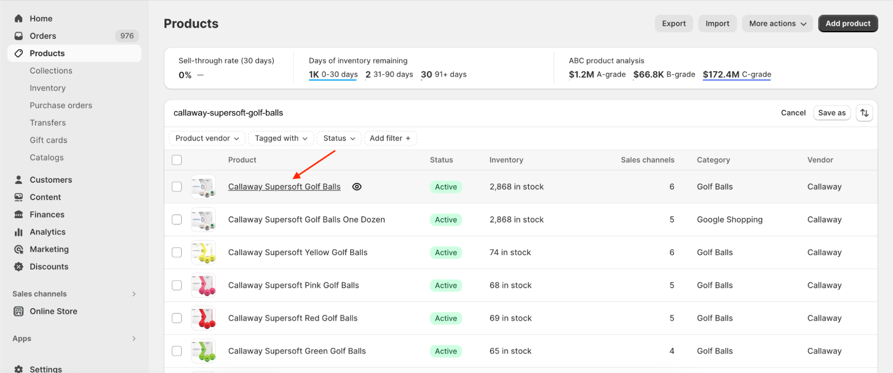893x373 pixels.
Task: Click the Callaway Supersoft Pink Golf Balls thumbnail
Action: point(203,285)
